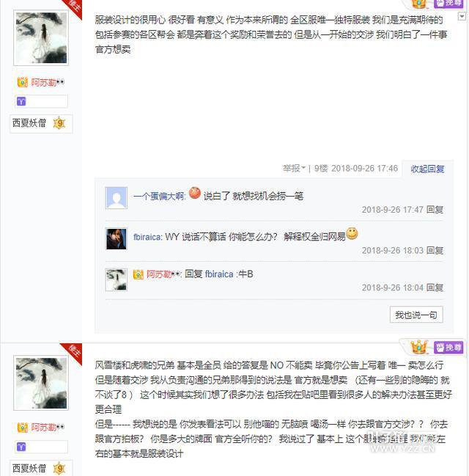469x476 pixels.
Task: Click the 我也说一句 button
Action: [416, 315]
